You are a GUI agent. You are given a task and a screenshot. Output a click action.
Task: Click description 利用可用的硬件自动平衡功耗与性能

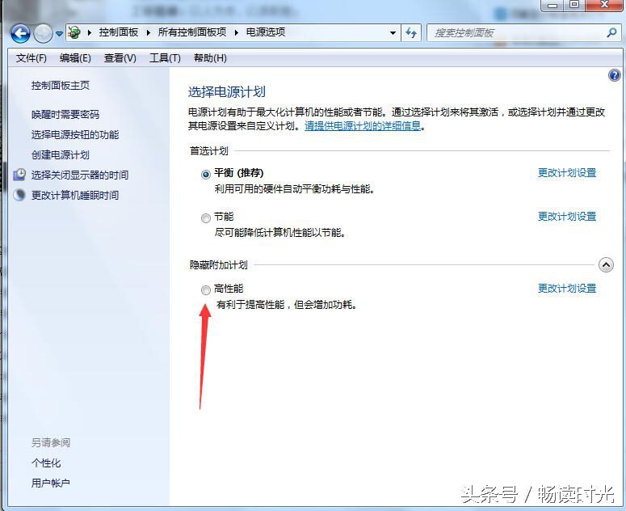pos(295,189)
